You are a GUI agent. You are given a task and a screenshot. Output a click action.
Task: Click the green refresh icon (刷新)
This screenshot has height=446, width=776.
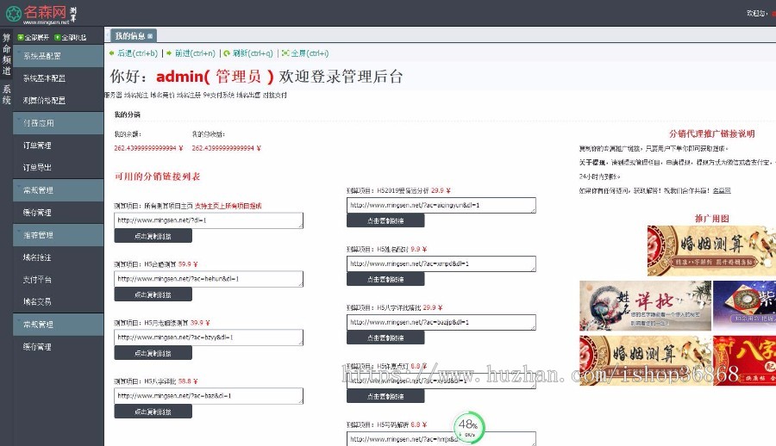(x=227, y=53)
